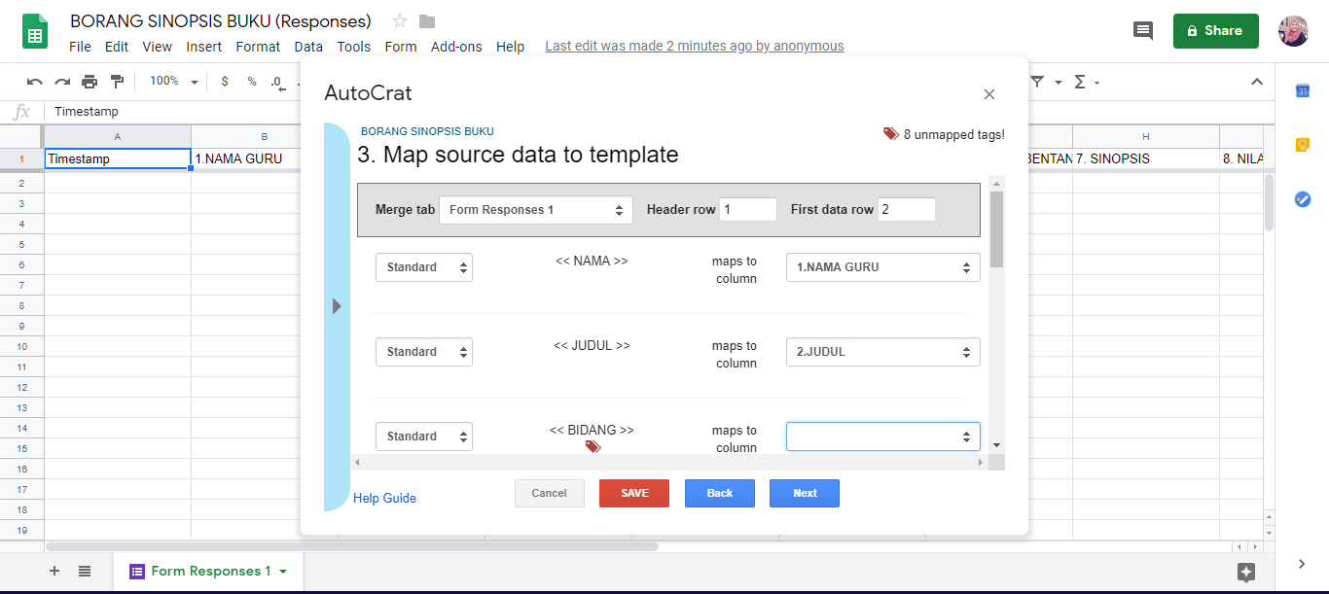Image resolution: width=1329 pixels, height=594 pixels.
Task: Click the decrease decimal places icon
Action: tap(277, 82)
